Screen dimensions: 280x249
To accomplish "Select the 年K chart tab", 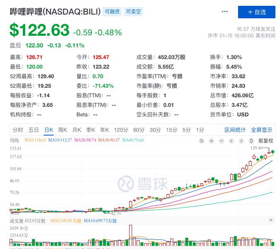I will tap(104, 130).
